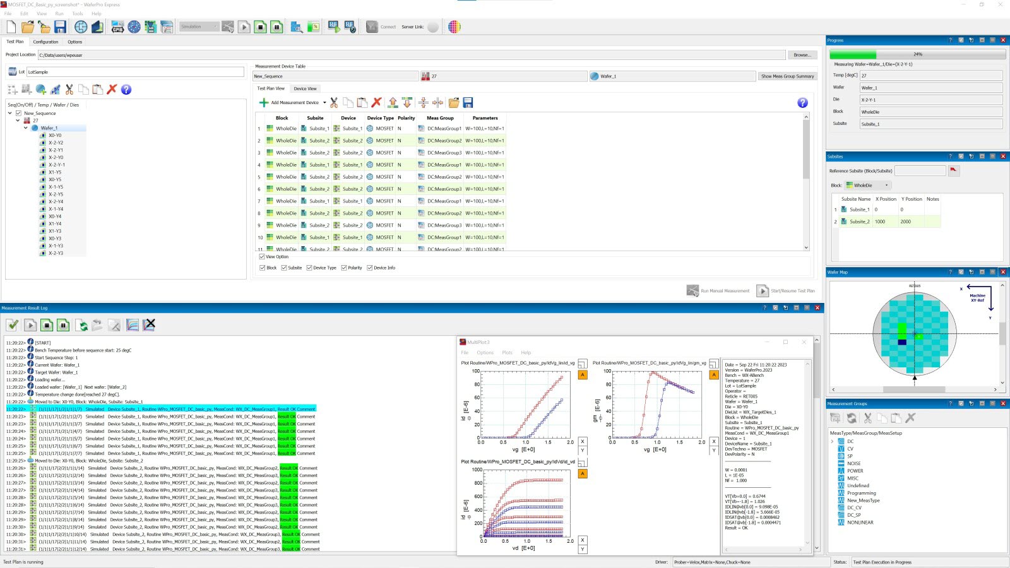Screen dimensions: 1010x568
Task: Click the Lot name input field
Action: pos(135,72)
